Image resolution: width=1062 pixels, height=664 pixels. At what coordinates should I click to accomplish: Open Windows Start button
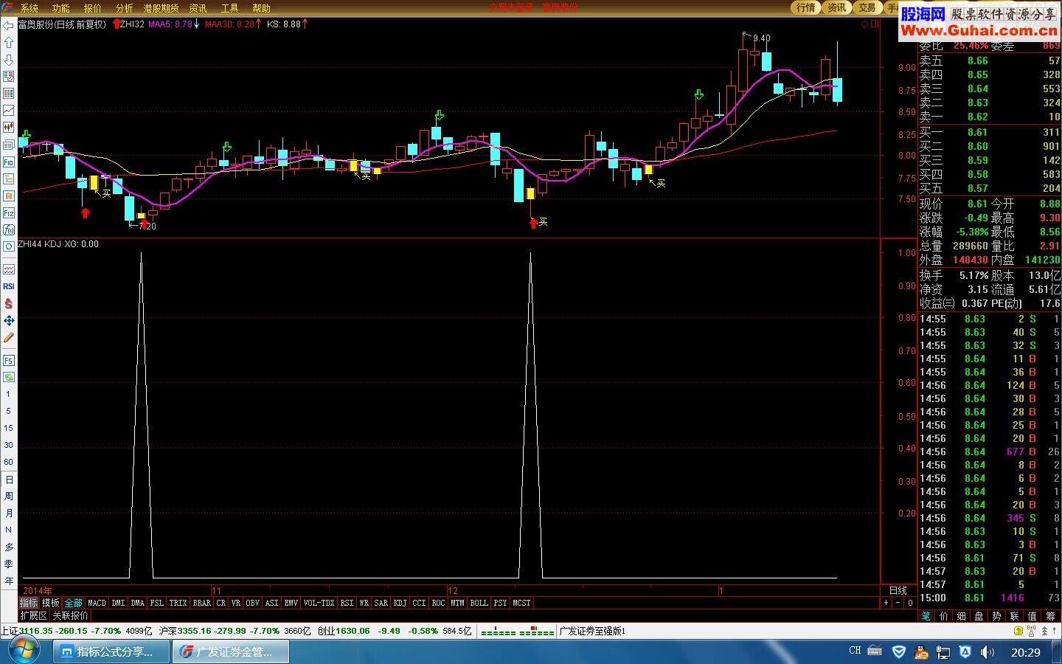[24, 651]
